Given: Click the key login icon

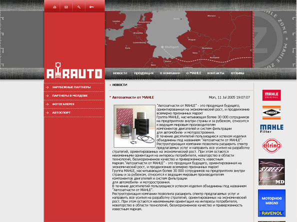Looking at the screenshot, I should 91,7.
